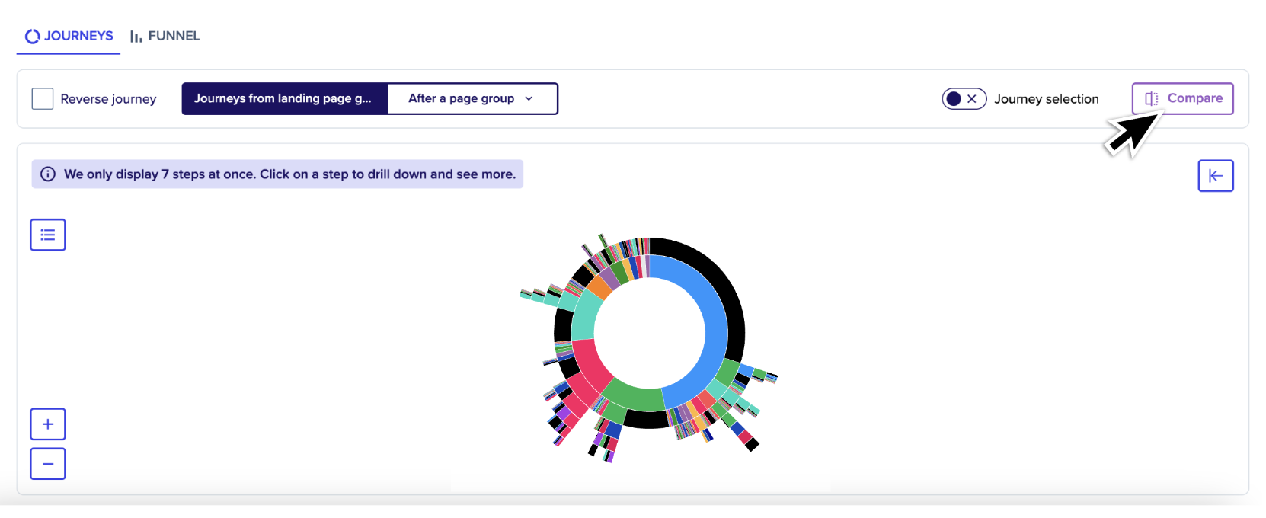Click the Compare button
1266x518 pixels.
(1182, 98)
